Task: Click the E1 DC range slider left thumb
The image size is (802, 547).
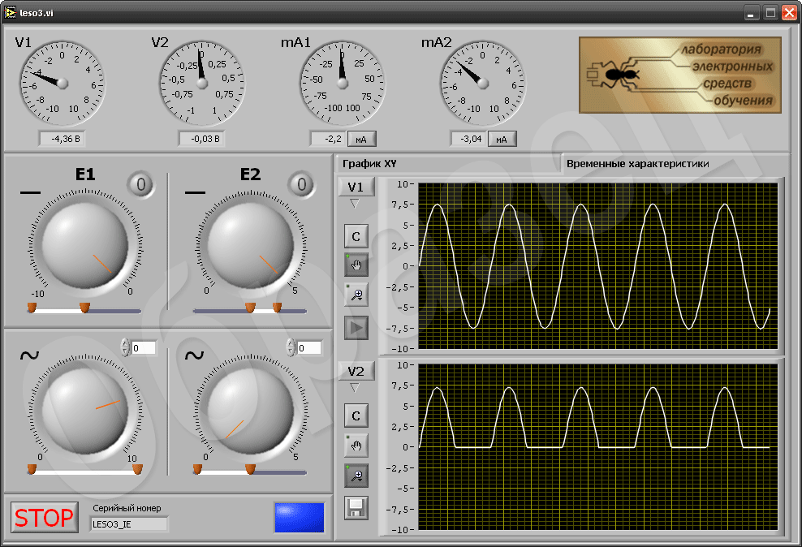Action: [32, 308]
